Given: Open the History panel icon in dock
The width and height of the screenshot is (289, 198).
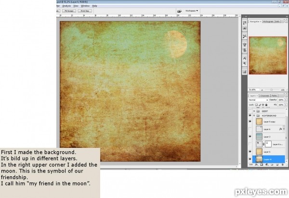Looking at the screenshot, I should tap(245, 23).
